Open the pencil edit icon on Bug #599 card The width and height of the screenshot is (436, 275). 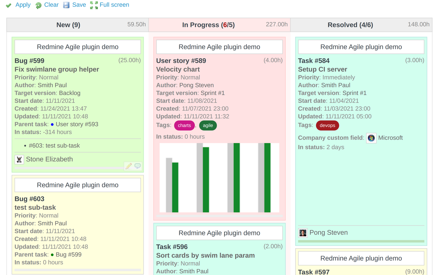[129, 166]
